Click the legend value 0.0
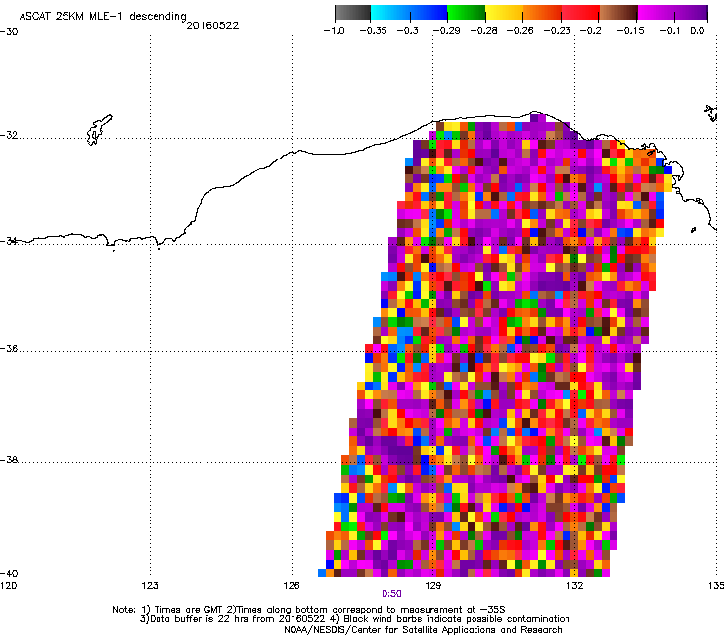Viewport: 724px width, 636px height. 698,31
